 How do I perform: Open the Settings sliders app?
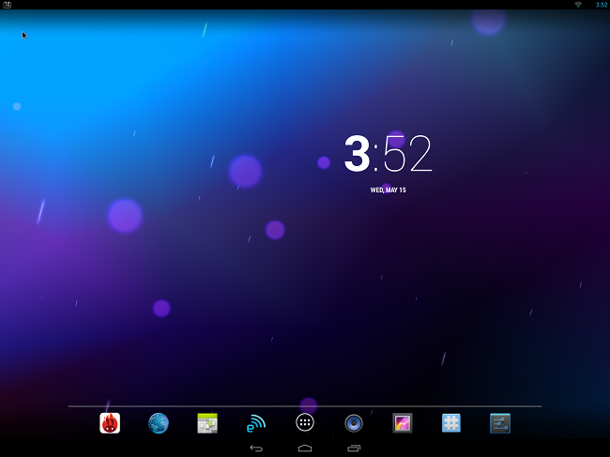[x=500, y=423]
